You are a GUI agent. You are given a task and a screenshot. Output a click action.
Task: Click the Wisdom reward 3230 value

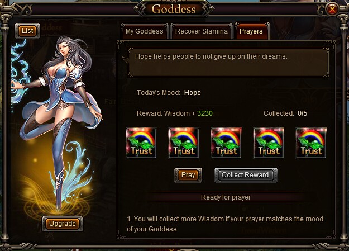click(x=205, y=113)
